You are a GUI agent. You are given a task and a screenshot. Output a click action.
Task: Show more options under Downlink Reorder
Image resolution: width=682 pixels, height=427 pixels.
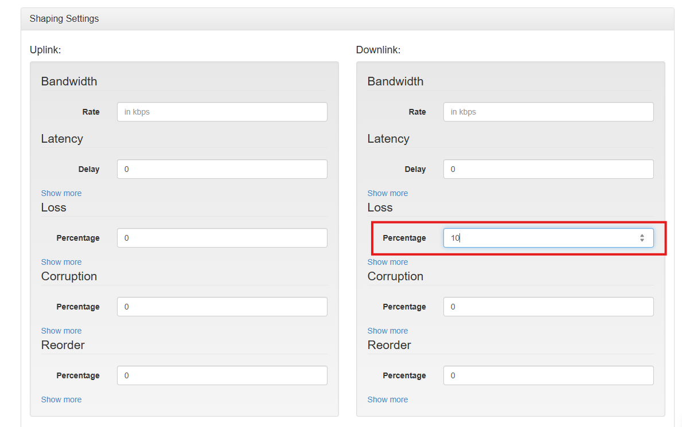[388, 399]
